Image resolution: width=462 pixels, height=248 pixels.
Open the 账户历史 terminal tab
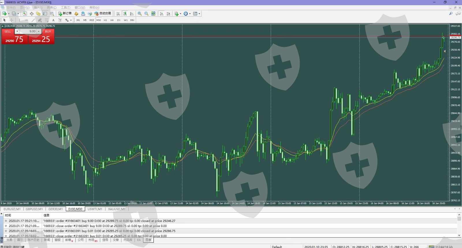pos(33,240)
